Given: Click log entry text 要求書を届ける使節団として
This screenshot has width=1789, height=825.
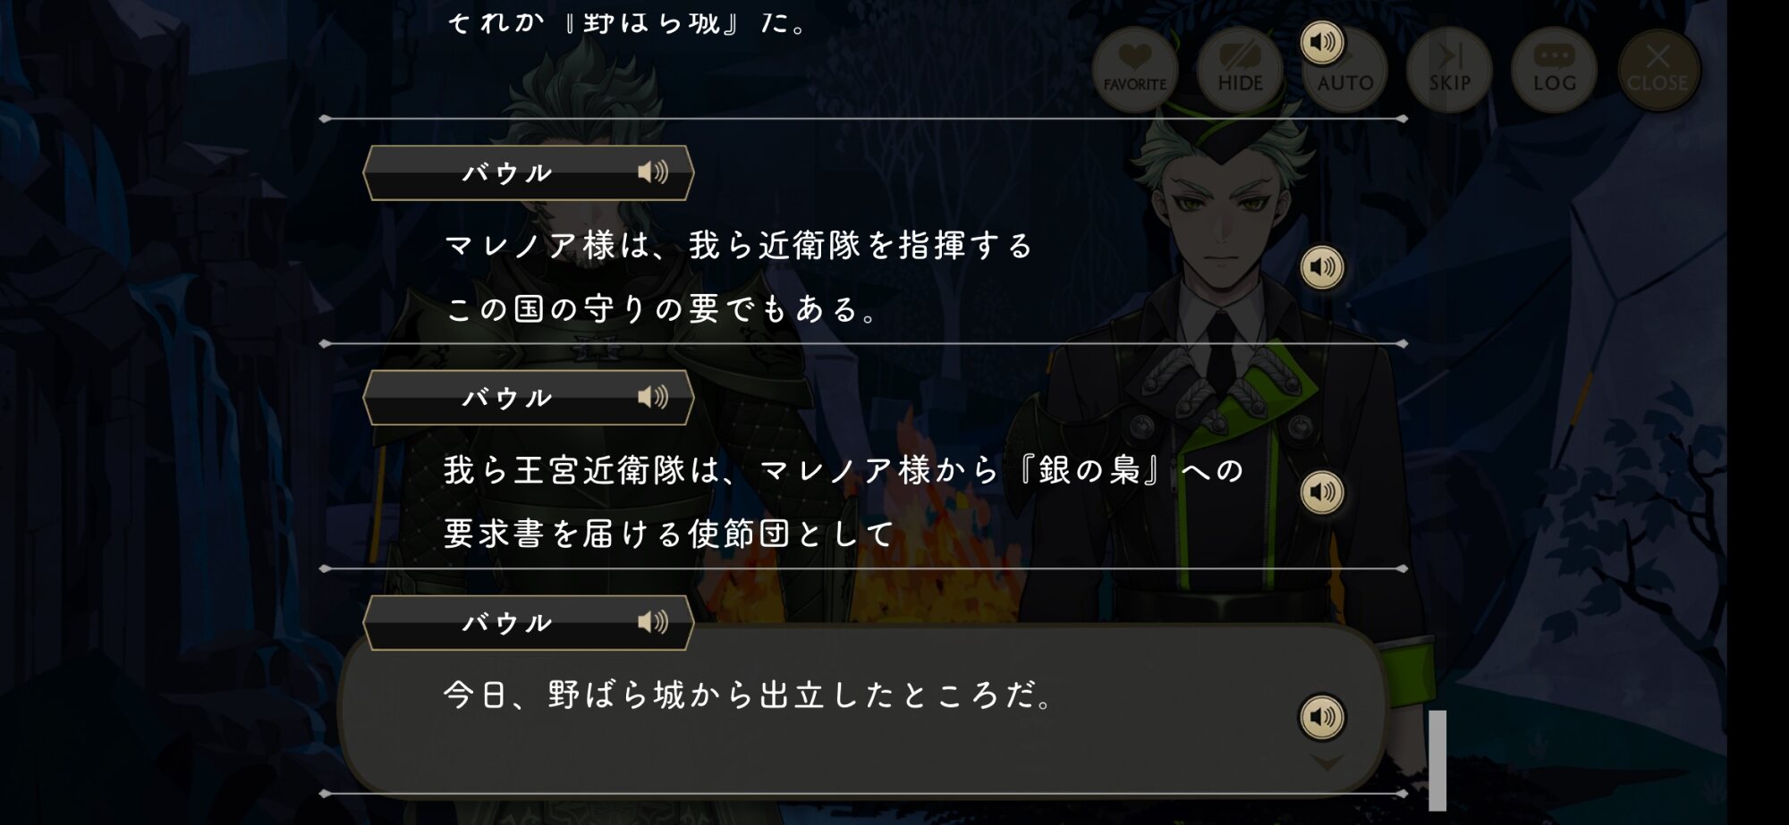Looking at the screenshot, I should (669, 534).
